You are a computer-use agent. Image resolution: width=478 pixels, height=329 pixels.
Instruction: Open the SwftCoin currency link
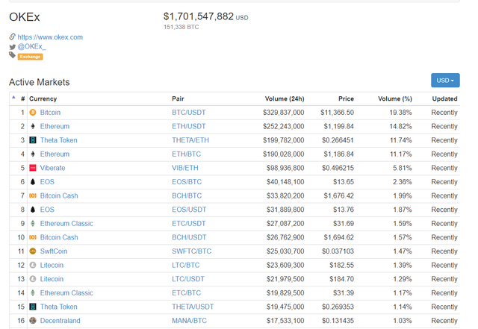pyautogui.click(x=54, y=251)
